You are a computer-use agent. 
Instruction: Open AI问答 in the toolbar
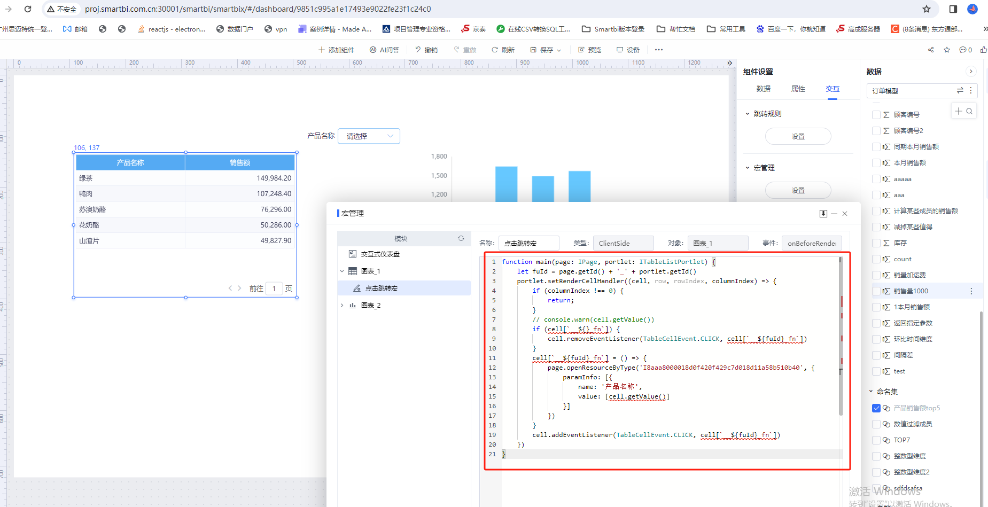click(x=385, y=50)
